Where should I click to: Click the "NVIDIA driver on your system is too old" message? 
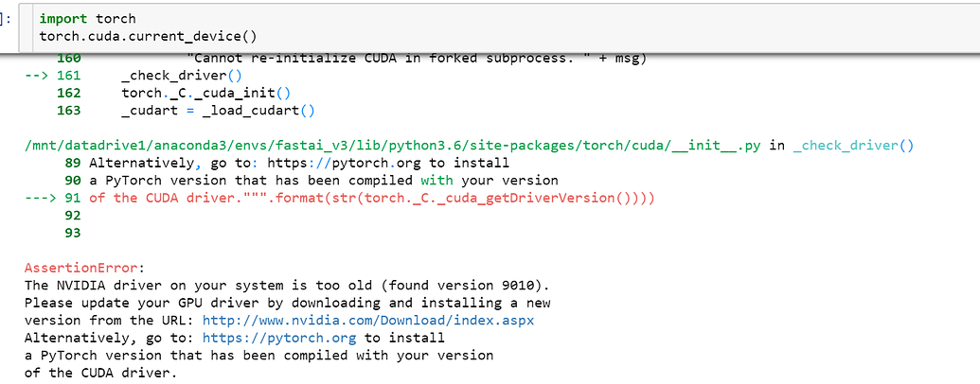click(286, 285)
